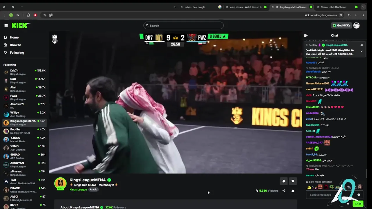
Task: Click 27.9K Followers text
Action: [x=115, y=207]
